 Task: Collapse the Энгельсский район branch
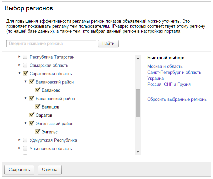pos(26,123)
